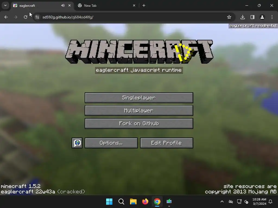This screenshot has height=208, width=278.
Task: Click the muted volume tray icon
Action: point(246,201)
